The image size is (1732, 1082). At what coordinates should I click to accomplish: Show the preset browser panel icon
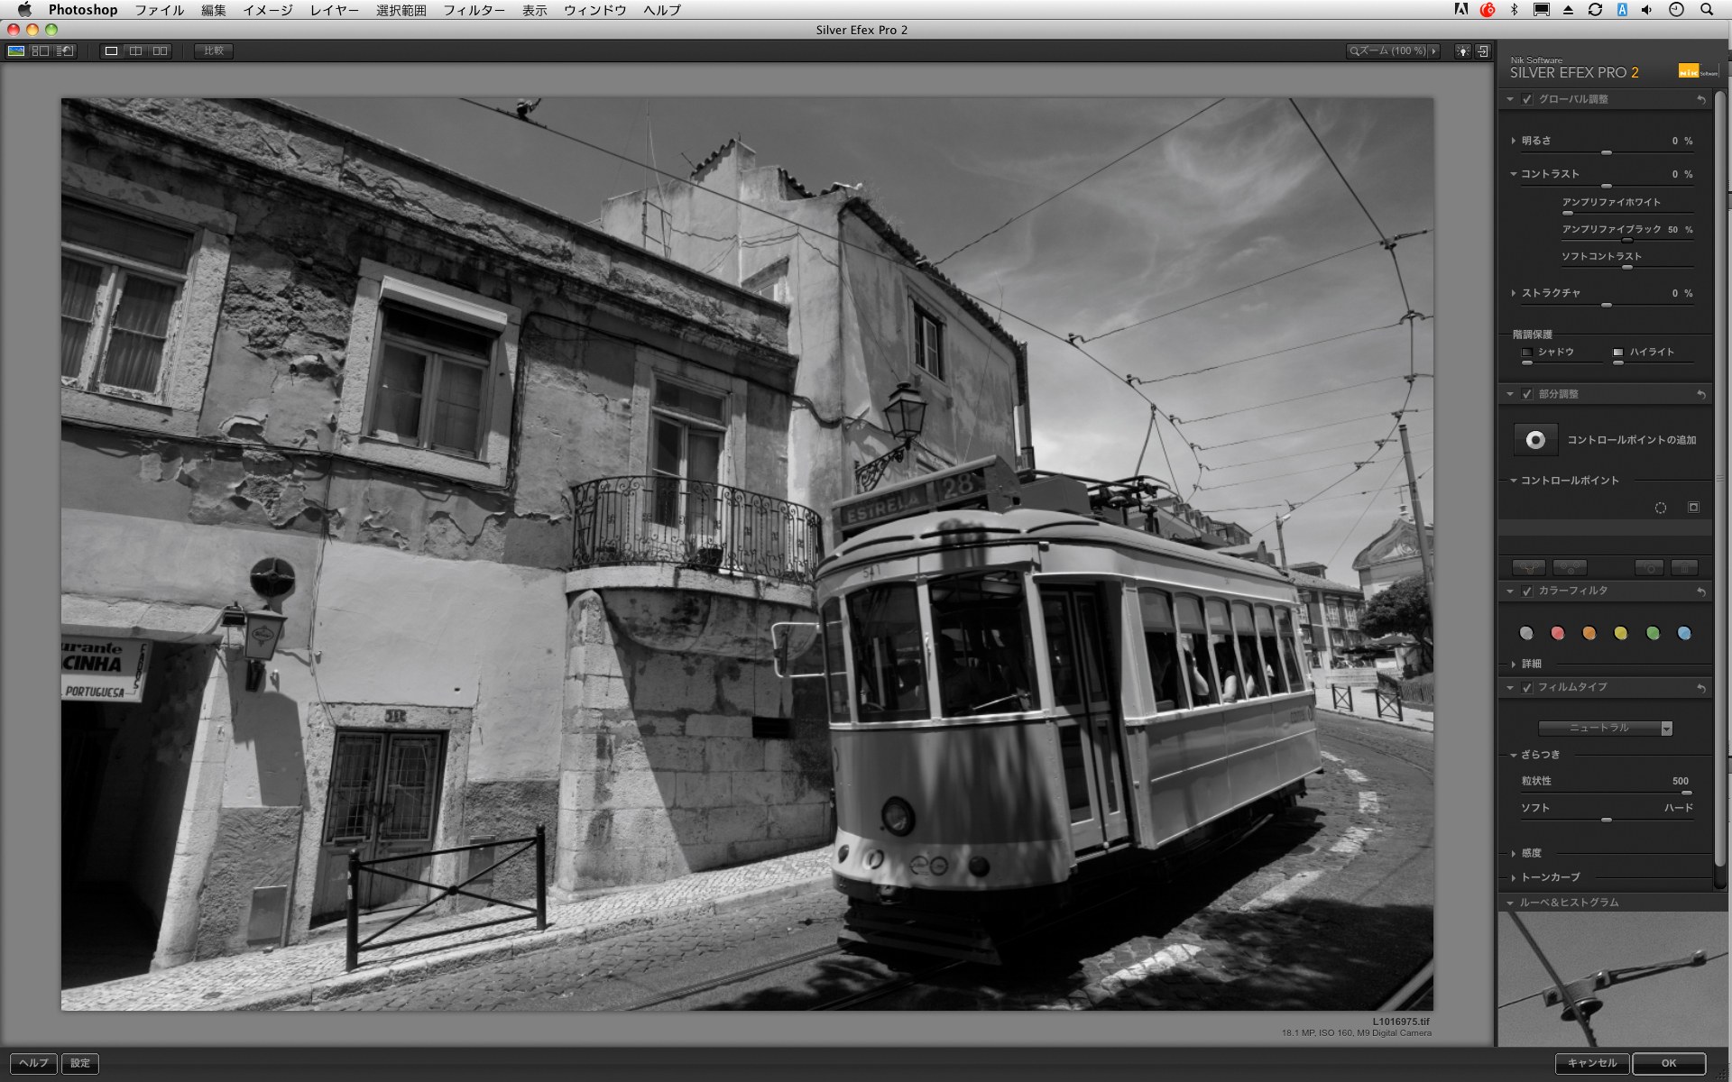(x=41, y=51)
